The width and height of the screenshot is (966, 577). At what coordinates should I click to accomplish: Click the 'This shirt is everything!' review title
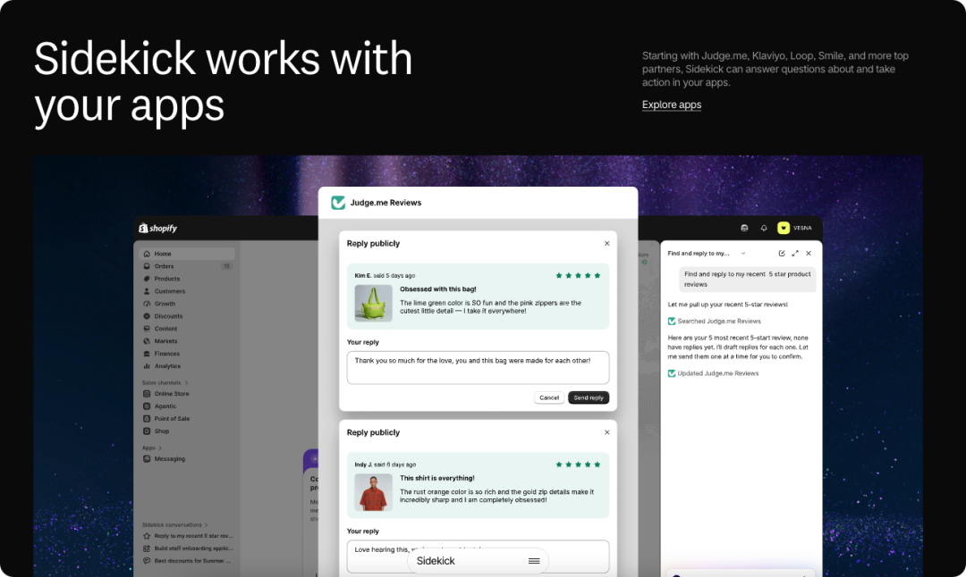(437, 478)
